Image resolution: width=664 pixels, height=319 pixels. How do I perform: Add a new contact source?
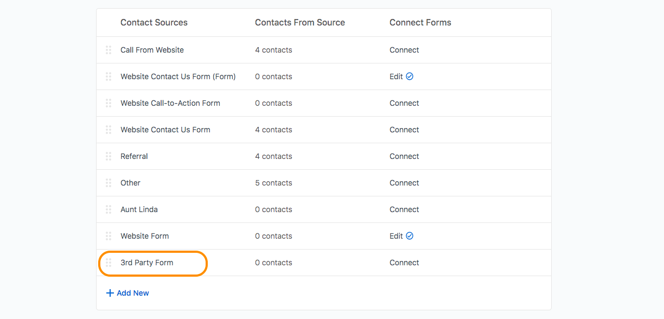[127, 293]
